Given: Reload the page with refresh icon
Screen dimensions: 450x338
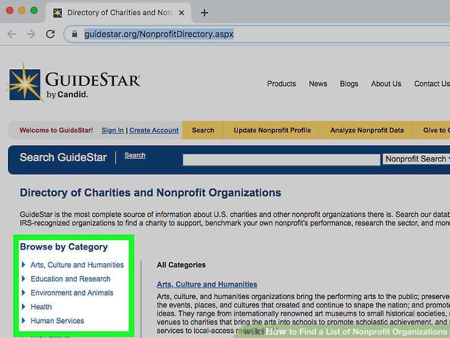Looking at the screenshot, I should 51,34.
